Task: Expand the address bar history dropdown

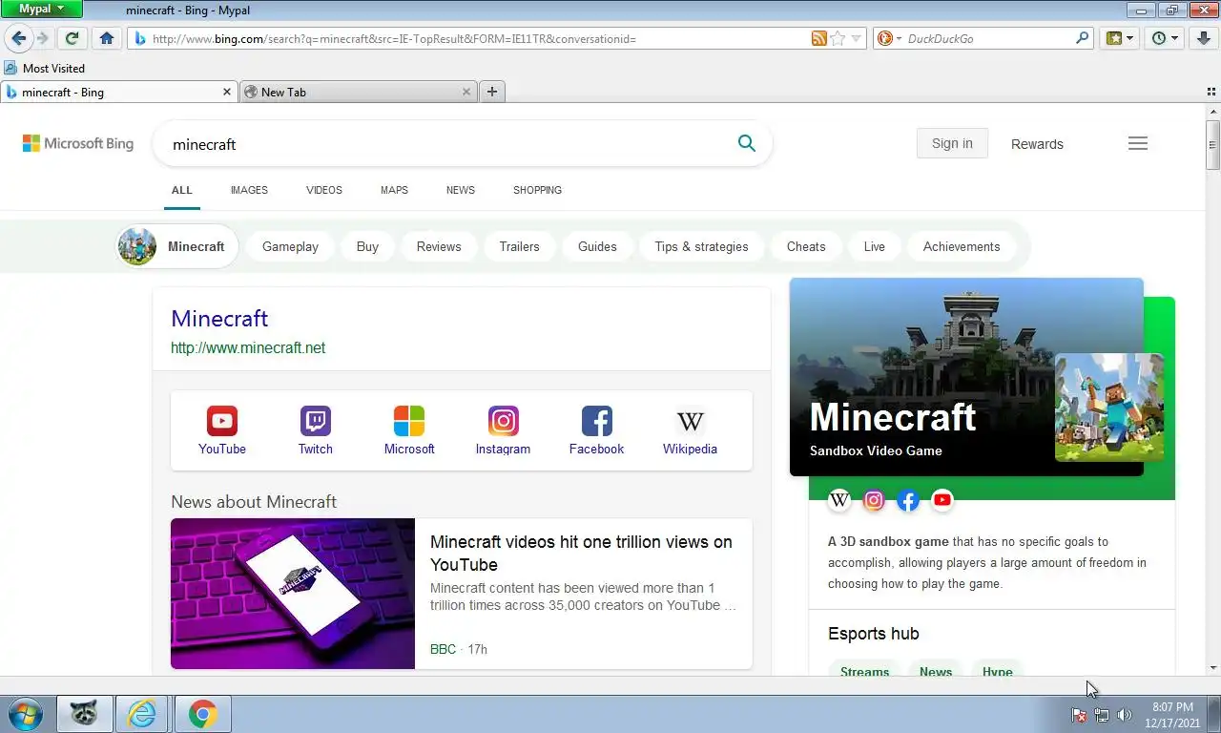Action: pos(856,38)
